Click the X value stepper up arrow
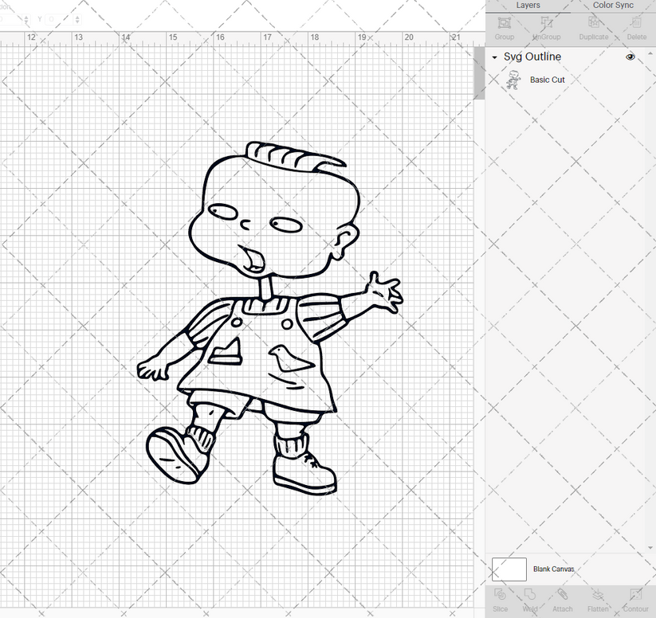This screenshot has width=656, height=618. [26, 18]
